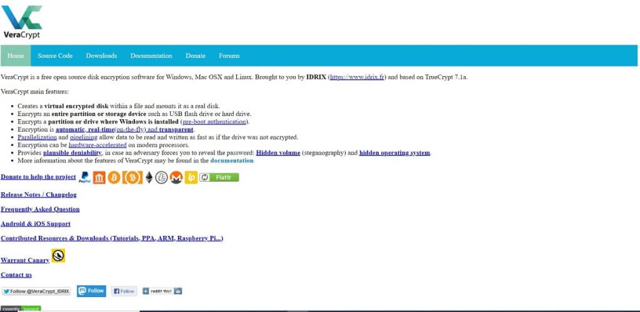Choose the Ethereum donation icon
The image size is (640, 312).
click(x=149, y=178)
